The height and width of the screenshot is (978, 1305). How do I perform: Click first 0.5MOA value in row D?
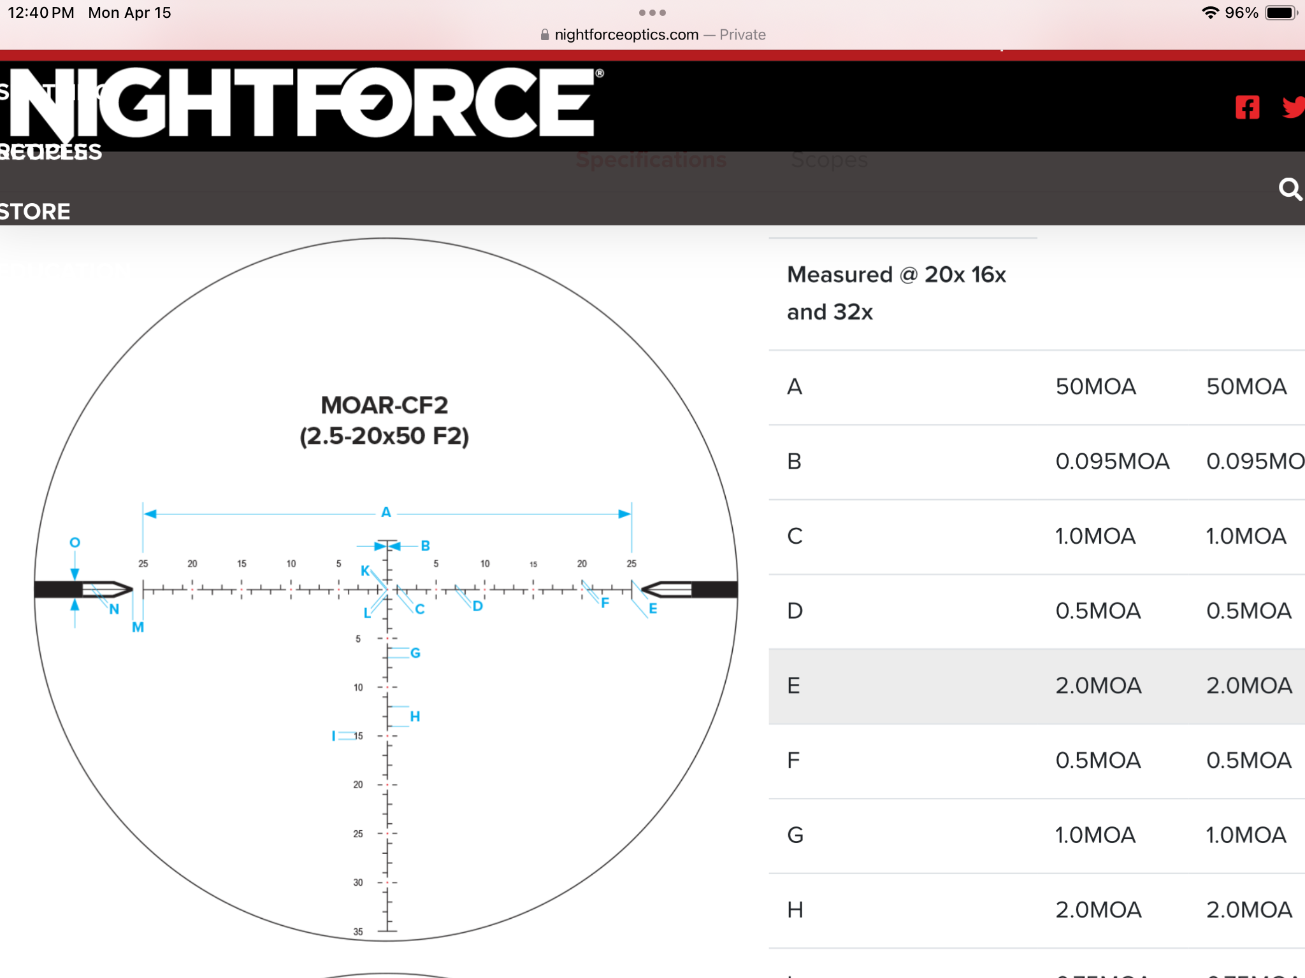tap(1098, 611)
